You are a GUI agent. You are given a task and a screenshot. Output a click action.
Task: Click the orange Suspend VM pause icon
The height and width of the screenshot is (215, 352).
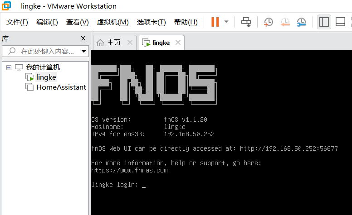215,22
